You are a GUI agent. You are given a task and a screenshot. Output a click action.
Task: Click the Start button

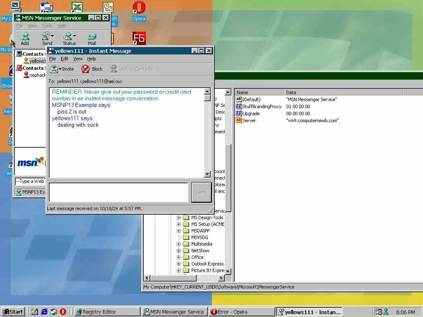12,312
